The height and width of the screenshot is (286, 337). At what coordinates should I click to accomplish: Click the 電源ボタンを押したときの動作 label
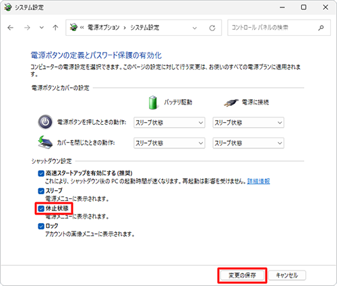point(92,122)
